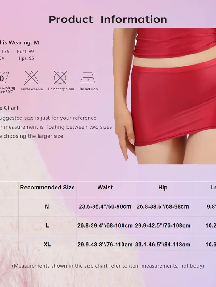This screenshot has height=287, width=216.
Task: Click the 'Hips: 95' measurement
Action: [26, 58]
